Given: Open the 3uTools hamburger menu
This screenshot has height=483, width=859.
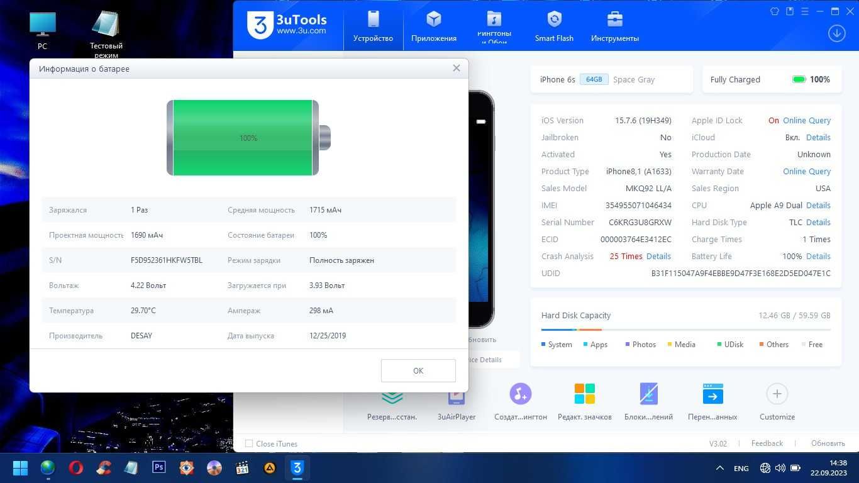Looking at the screenshot, I should 805,11.
